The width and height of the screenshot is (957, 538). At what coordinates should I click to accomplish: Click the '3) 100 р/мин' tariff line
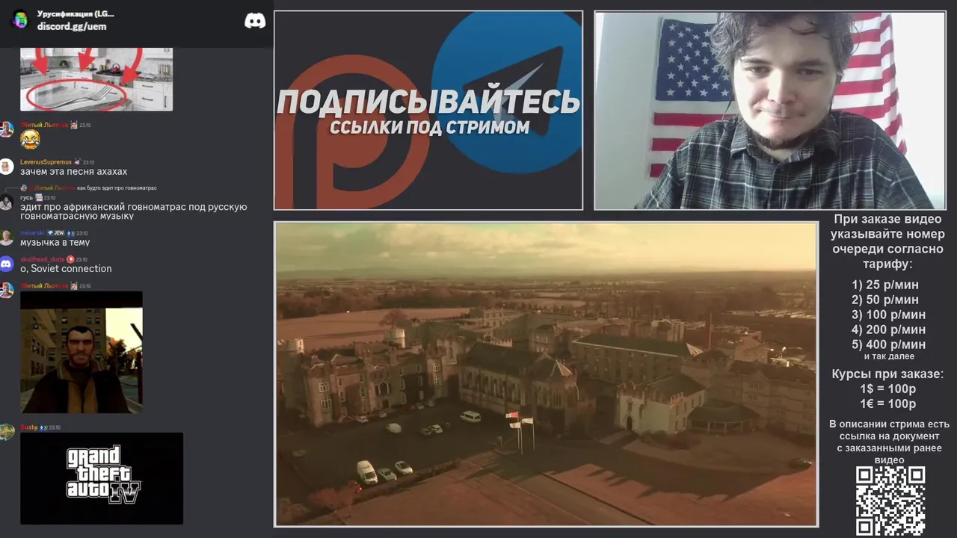pos(888,315)
